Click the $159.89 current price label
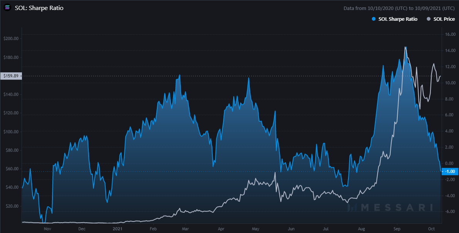Image resolution: width=459 pixels, height=233 pixels. pyautogui.click(x=11, y=76)
